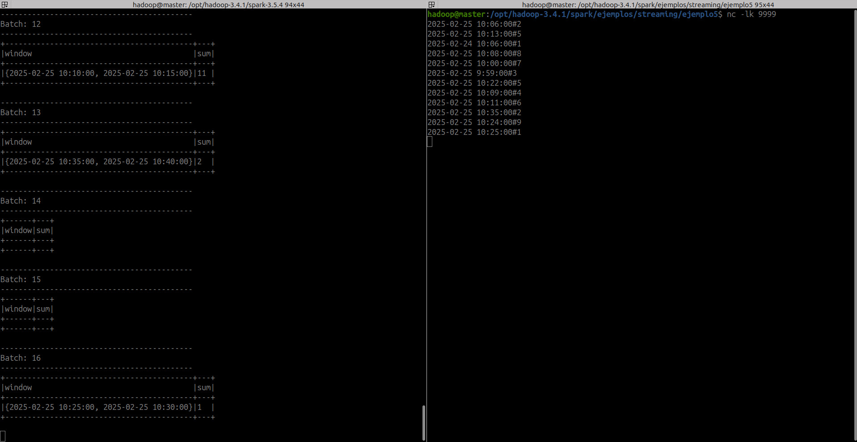Image resolution: width=857 pixels, height=442 pixels.
Task: Click the sum value 11 in Batch 12
Action: click(202, 73)
